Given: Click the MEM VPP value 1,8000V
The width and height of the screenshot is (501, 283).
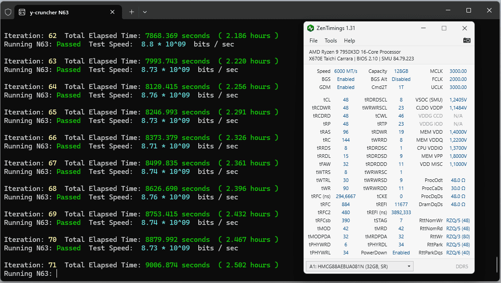Looking at the screenshot, I should pos(458,156).
